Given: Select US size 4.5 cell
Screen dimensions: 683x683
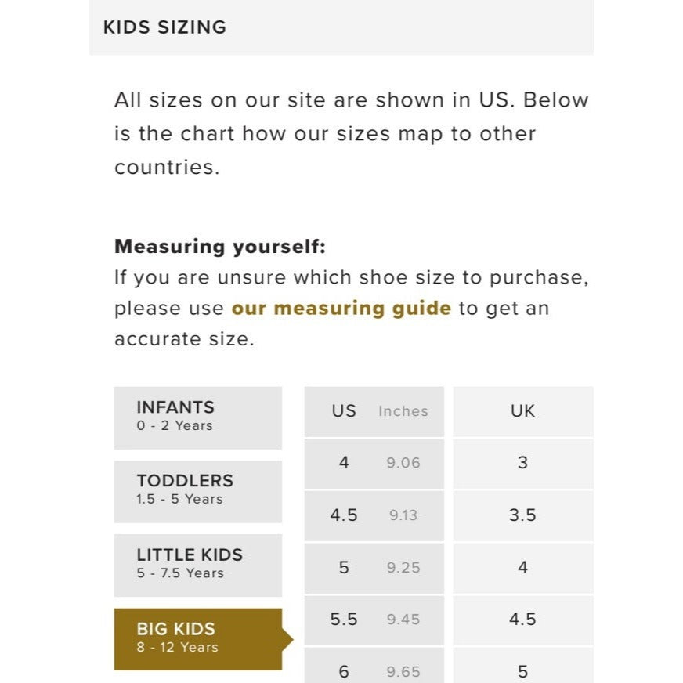Looking at the screenshot, I should 344,515.
